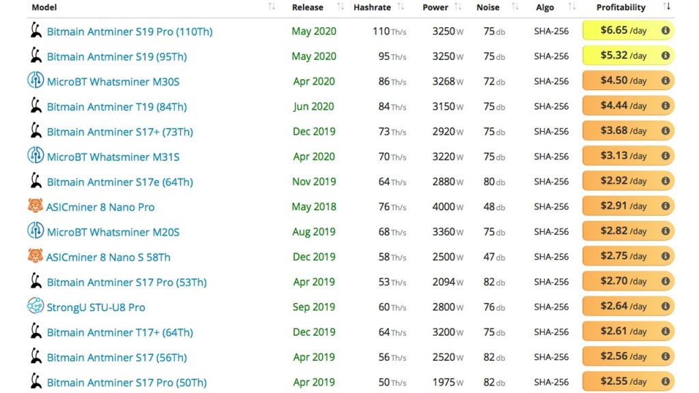Click MicroBT logo beside Whatsminer M30S
Image resolution: width=699 pixels, height=393 pixels.
tap(35, 81)
